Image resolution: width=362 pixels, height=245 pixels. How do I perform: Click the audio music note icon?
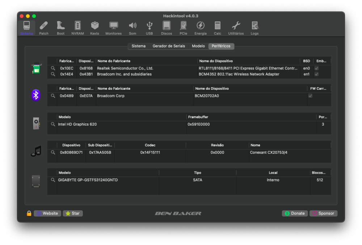[x=36, y=151]
